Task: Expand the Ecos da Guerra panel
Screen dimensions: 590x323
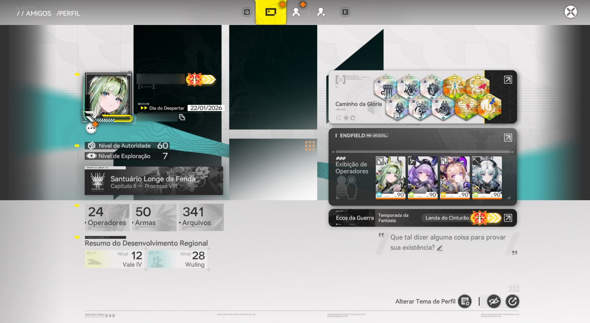Action: pyautogui.click(x=508, y=218)
